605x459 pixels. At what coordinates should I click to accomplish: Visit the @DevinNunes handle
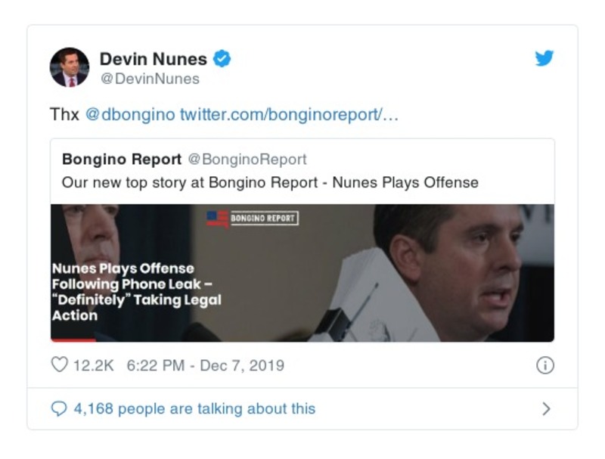pos(150,79)
